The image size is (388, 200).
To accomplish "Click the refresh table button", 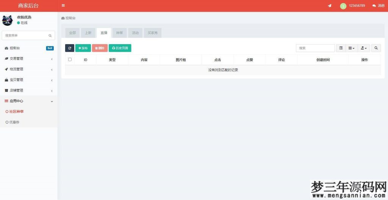I will [70, 48].
